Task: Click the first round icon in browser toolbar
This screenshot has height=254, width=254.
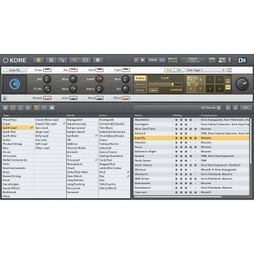Action: (x=6, y=108)
